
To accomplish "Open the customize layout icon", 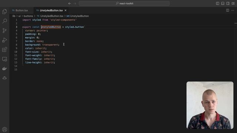I will tap(233, 3).
